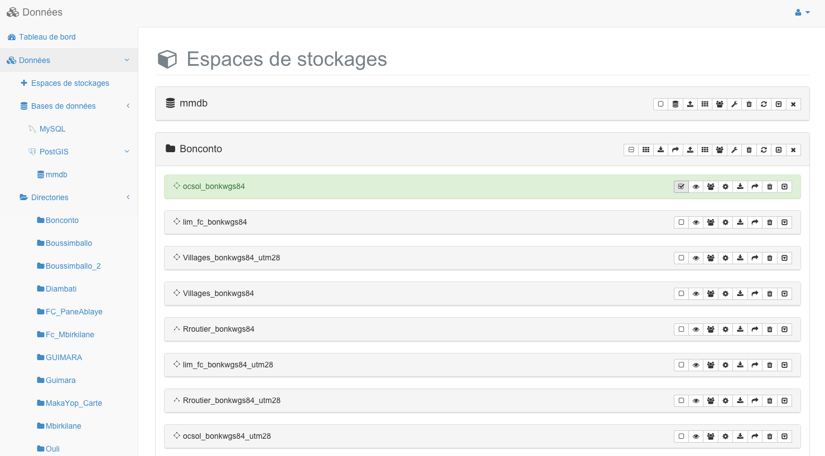Open gear settings for Rroutier_bonkwgs84
Image resolution: width=825 pixels, height=456 pixels.
pos(726,329)
